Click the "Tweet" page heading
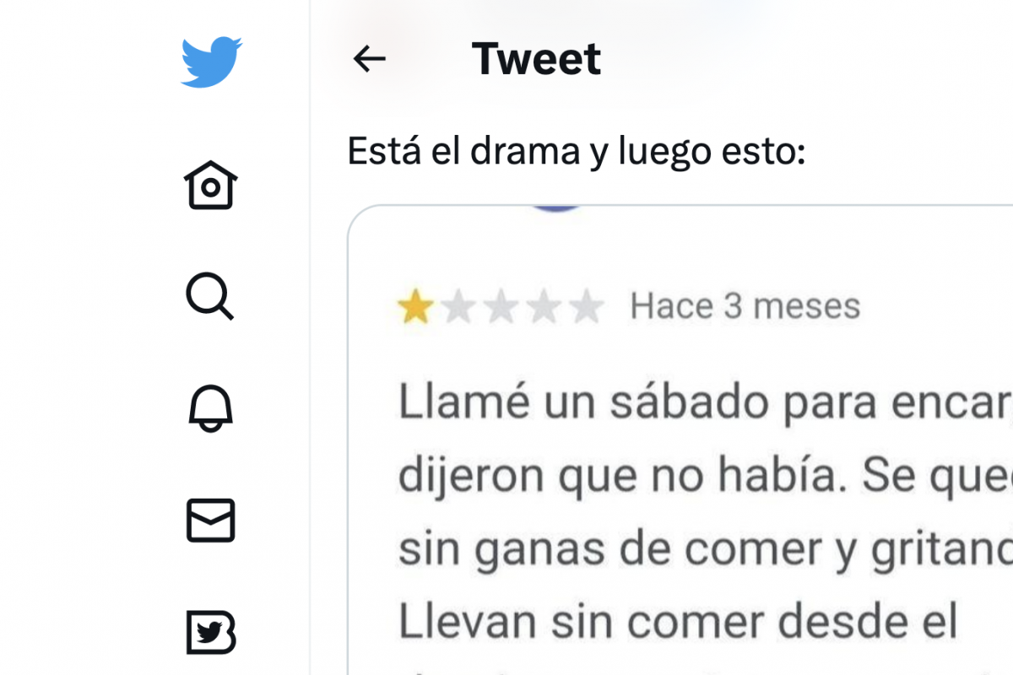 537,59
